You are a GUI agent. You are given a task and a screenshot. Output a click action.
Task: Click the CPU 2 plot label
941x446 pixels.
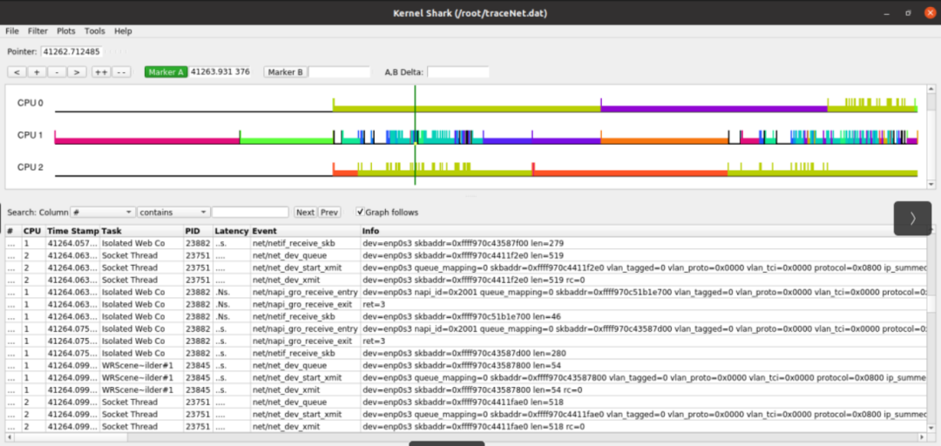click(x=30, y=167)
